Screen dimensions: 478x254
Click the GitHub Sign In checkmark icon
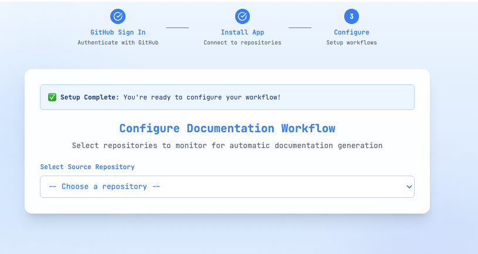click(x=118, y=16)
